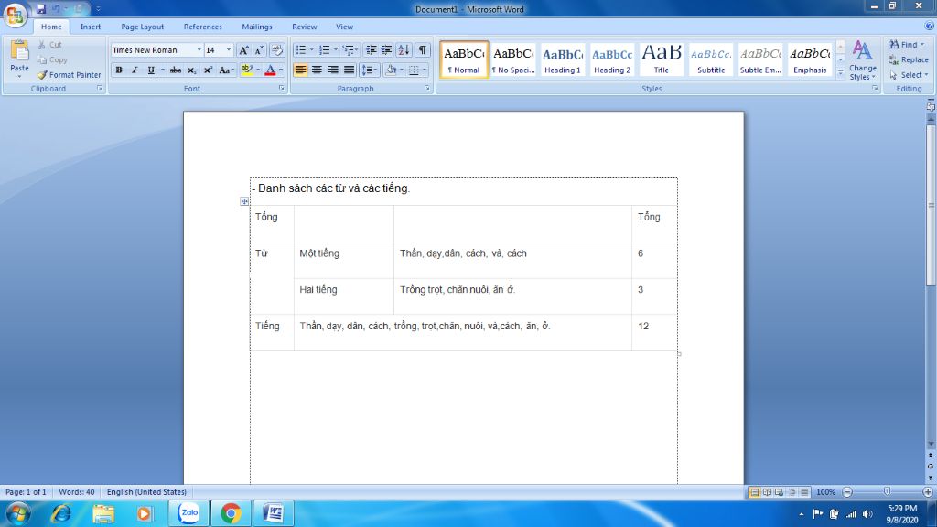Open the Office Button menu
The height and width of the screenshot is (527, 937).
tap(16, 14)
